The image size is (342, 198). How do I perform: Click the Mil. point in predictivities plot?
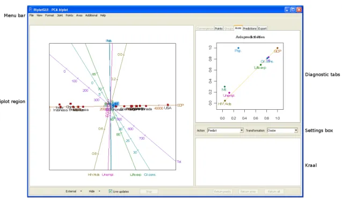point(224,87)
